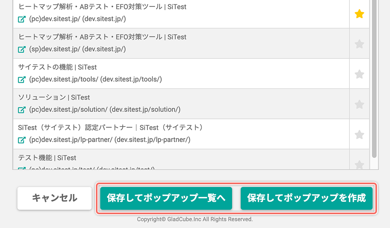Open external link icon for (sp)dev.sitest.jp/
The width and height of the screenshot is (390, 228).
click(x=22, y=49)
